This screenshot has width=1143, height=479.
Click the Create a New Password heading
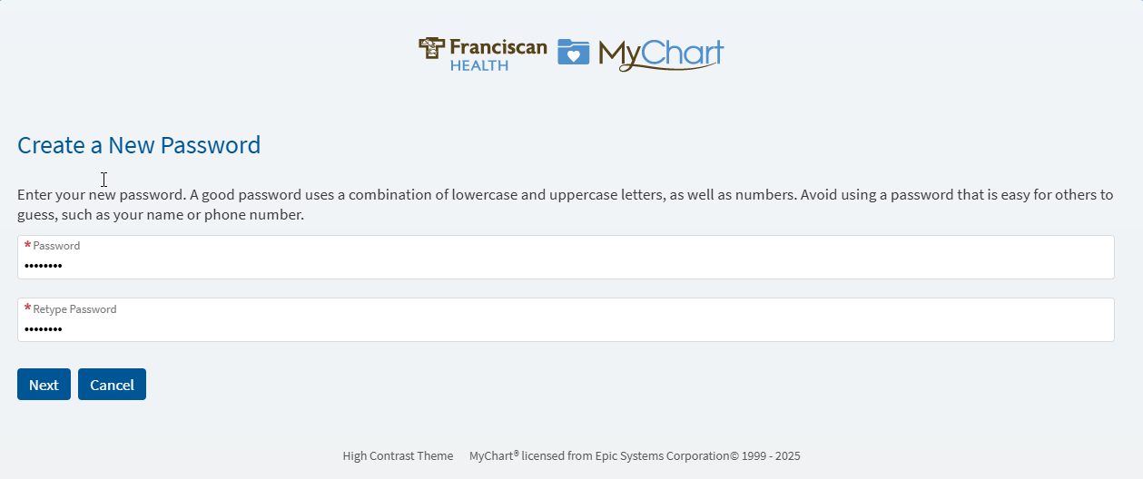tap(139, 145)
